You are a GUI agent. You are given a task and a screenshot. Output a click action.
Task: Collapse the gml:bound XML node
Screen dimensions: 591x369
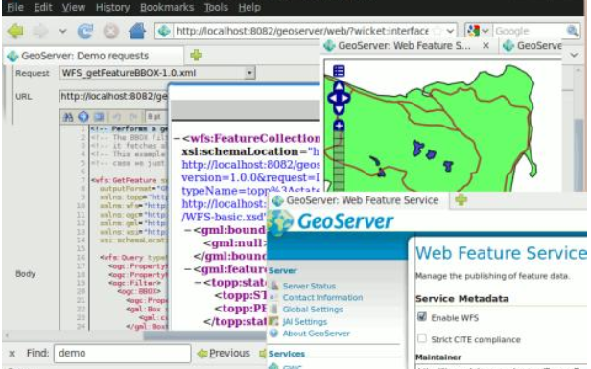[x=187, y=230]
